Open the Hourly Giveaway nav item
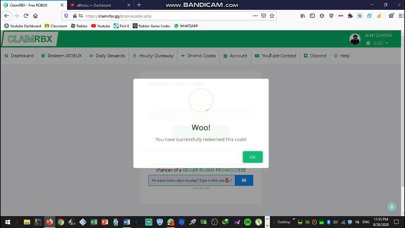This screenshot has height=228, width=405. [153, 56]
